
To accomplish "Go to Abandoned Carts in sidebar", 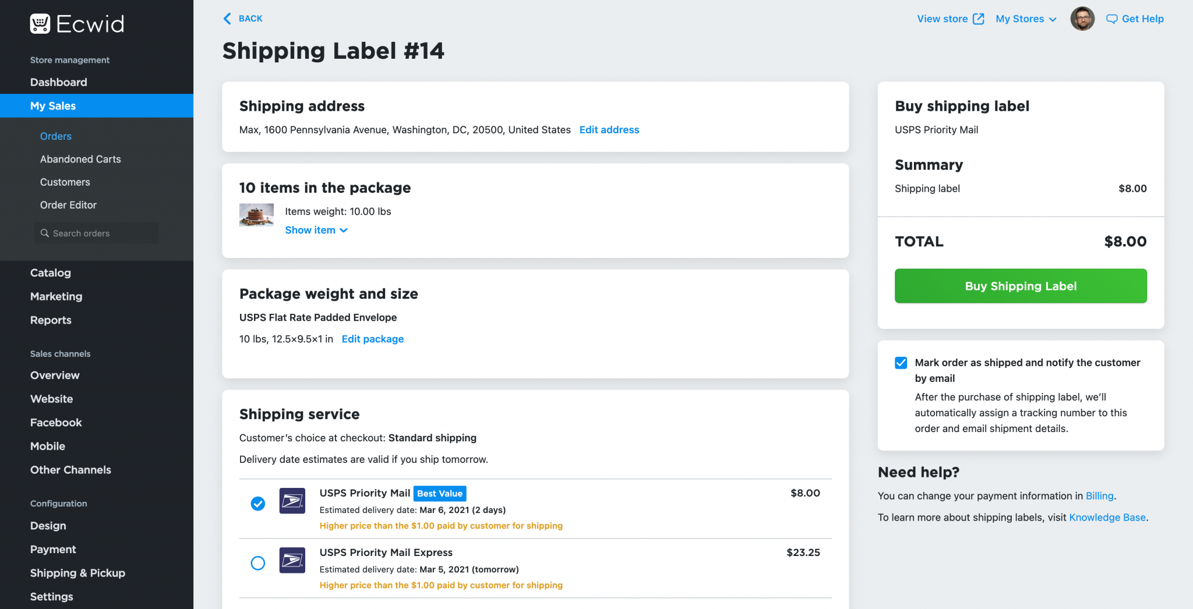I will pyautogui.click(x=80, y=159).
